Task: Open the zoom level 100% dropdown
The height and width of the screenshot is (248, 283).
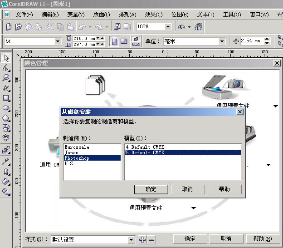Action: click(x=168, y=27)
